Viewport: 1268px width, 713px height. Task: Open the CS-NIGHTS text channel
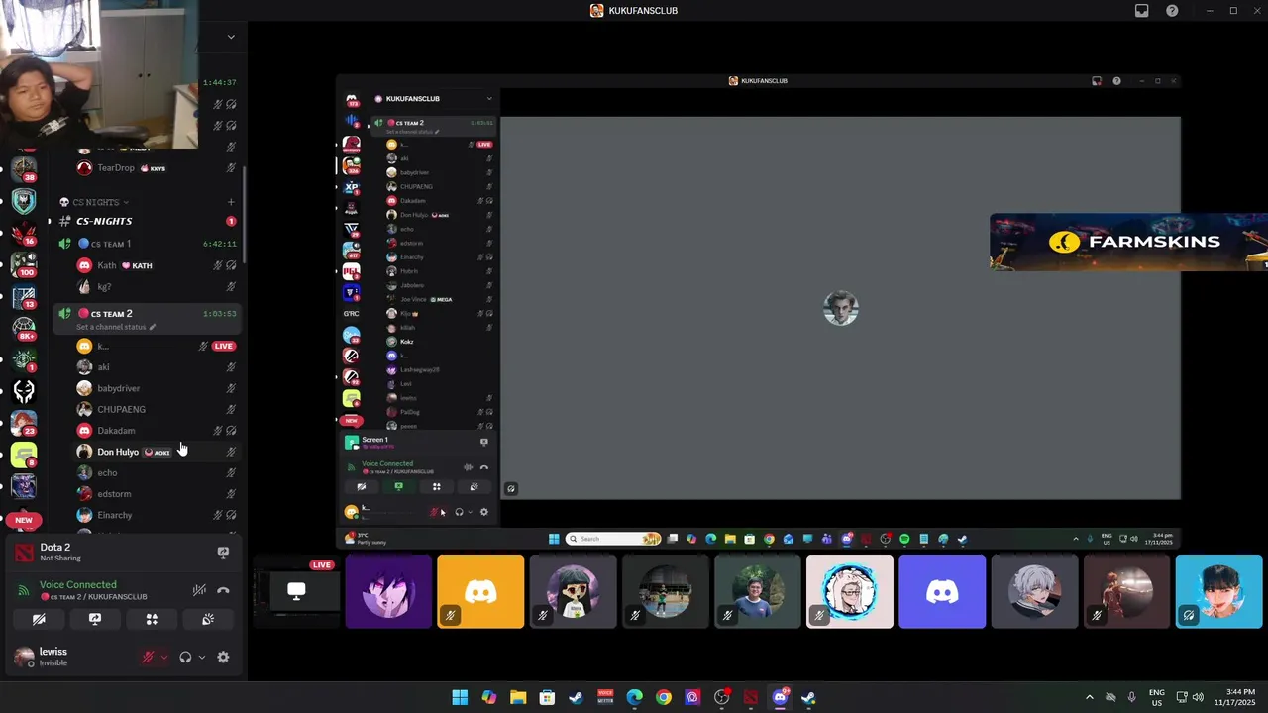point(147,221)
